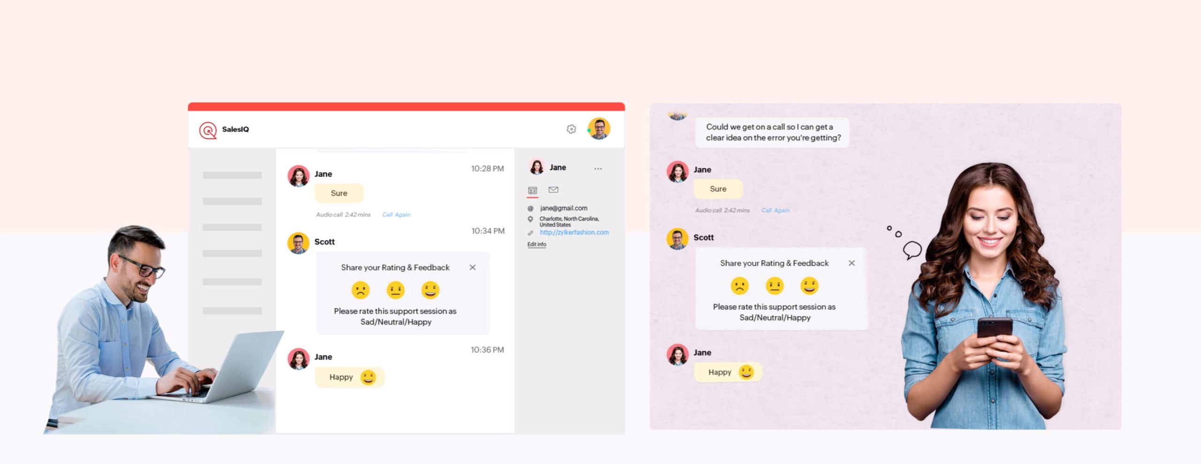Open the agent profile avatar menu

tap(599, 128)
